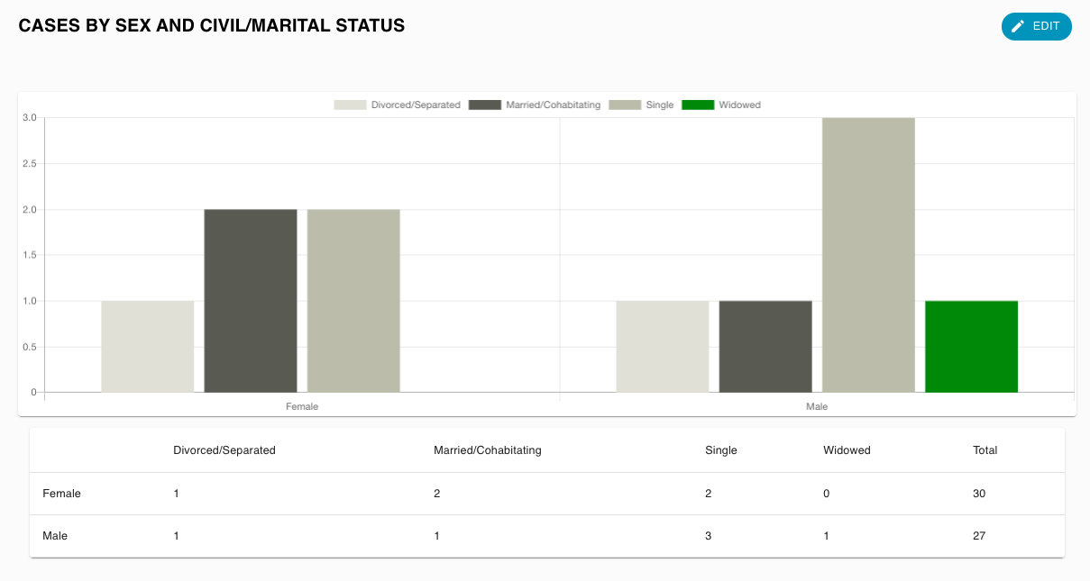Click Total table column header

985,450
